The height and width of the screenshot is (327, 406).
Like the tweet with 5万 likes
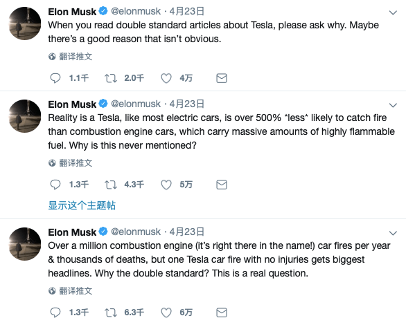166,185
